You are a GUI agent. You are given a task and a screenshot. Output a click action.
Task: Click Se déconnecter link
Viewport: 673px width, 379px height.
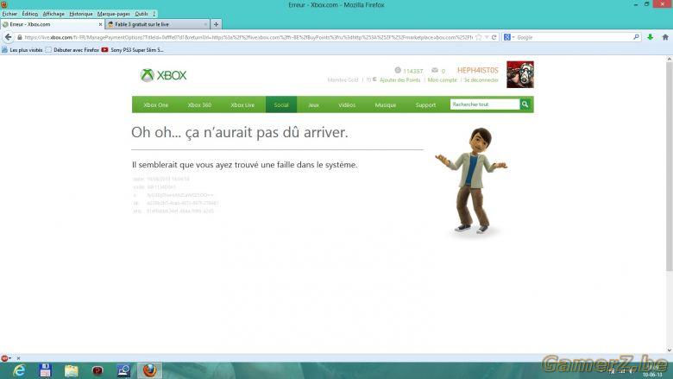click(481, 79)
